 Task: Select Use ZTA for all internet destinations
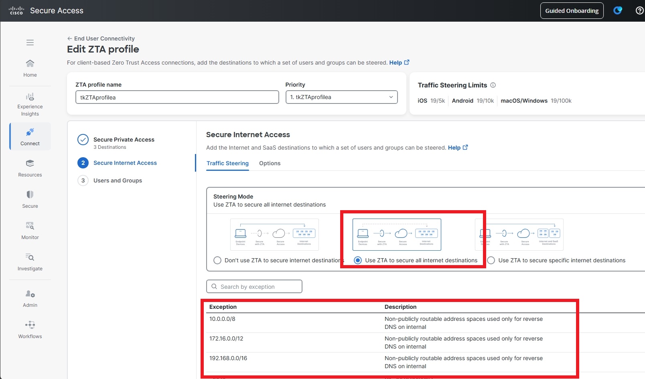(358, 260)
